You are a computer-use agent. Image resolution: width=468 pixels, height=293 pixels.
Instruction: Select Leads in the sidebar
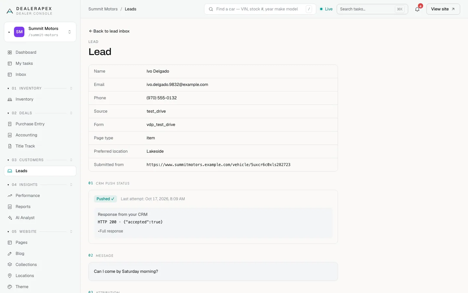point(40,171)
